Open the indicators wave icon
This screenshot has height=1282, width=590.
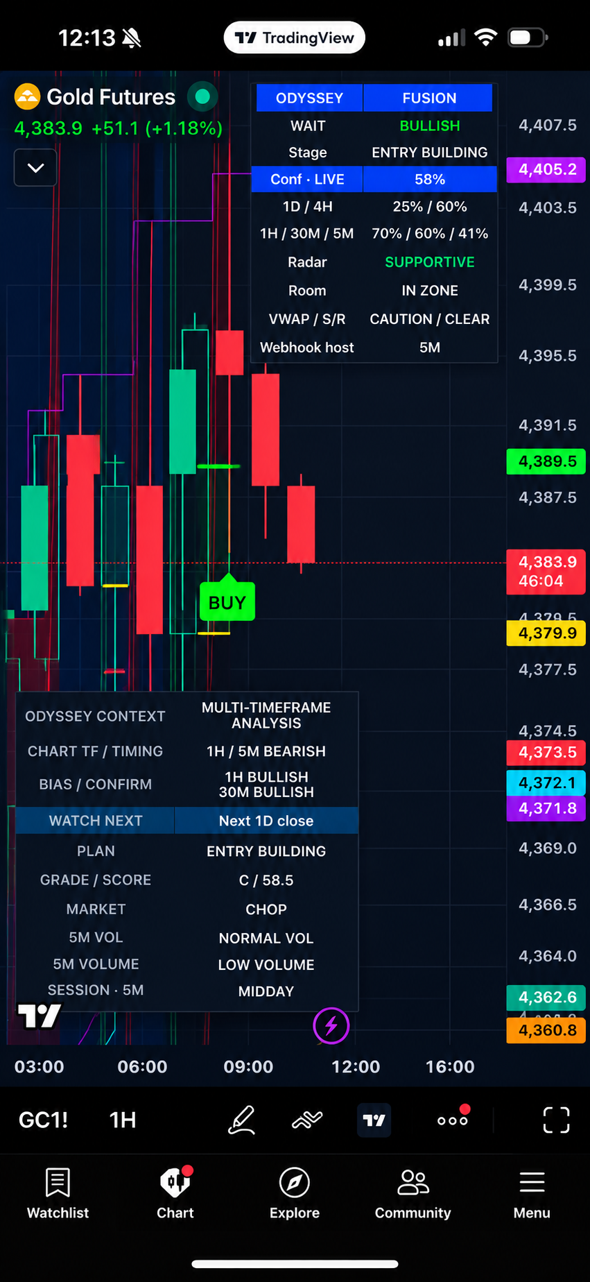[x=307, y=1120]
